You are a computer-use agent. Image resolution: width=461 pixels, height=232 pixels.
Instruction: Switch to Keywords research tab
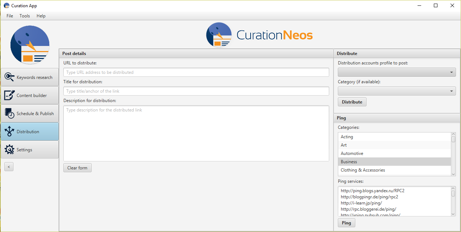(x=30, y=77)
